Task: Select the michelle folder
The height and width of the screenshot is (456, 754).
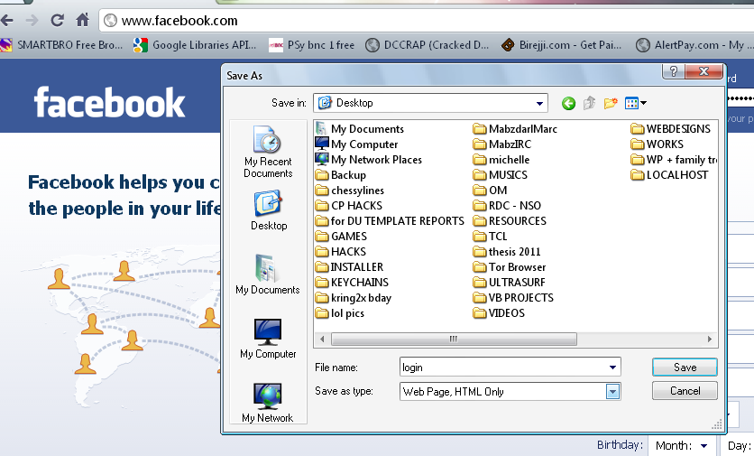Action: tap(501, 160)
